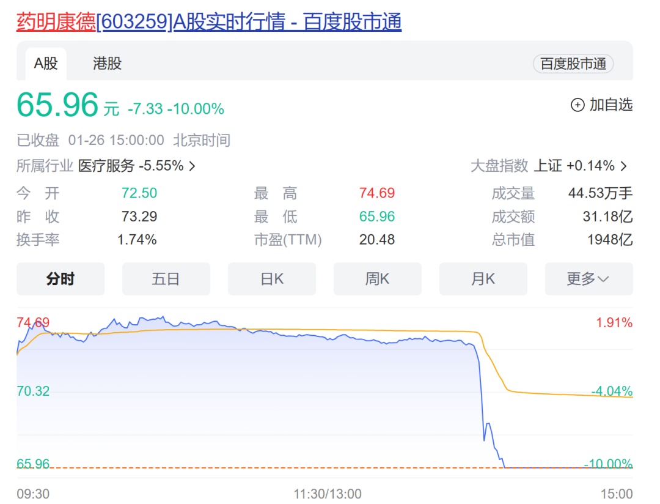
Task: Select the 分时 chart tab
Action: click(61, 279)
